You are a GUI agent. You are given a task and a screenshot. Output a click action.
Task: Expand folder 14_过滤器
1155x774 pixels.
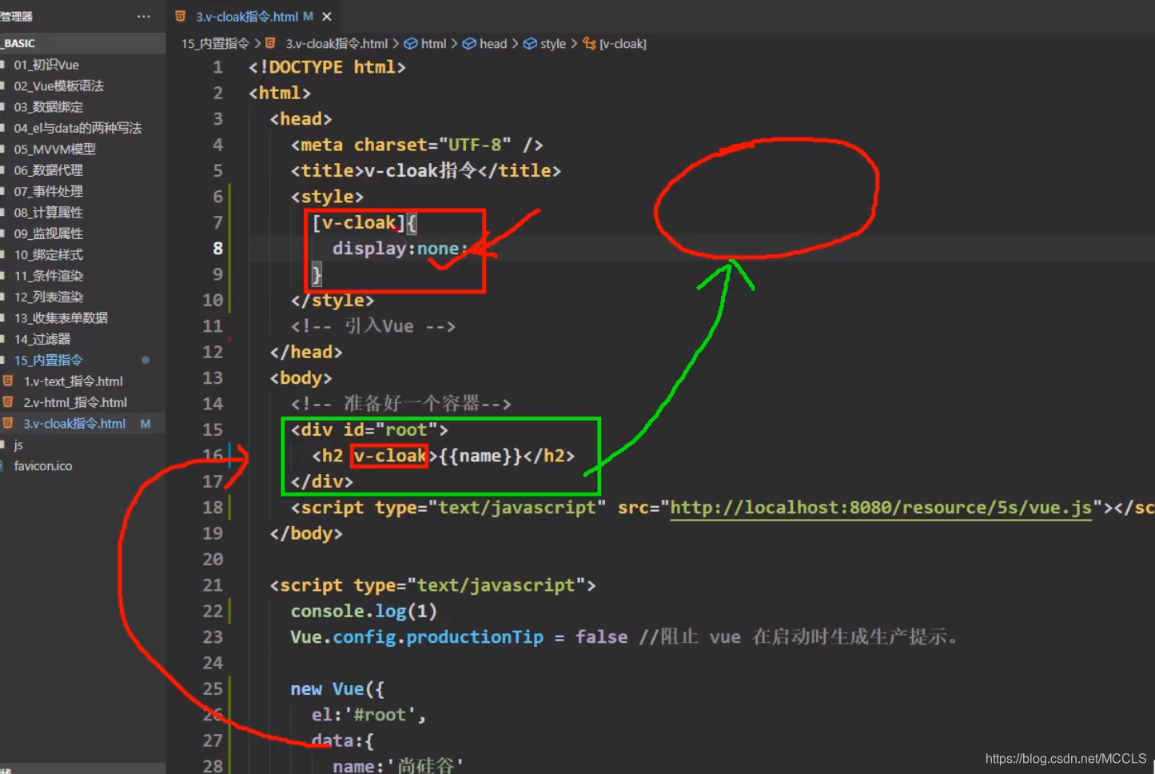click(x=42, y=339)
